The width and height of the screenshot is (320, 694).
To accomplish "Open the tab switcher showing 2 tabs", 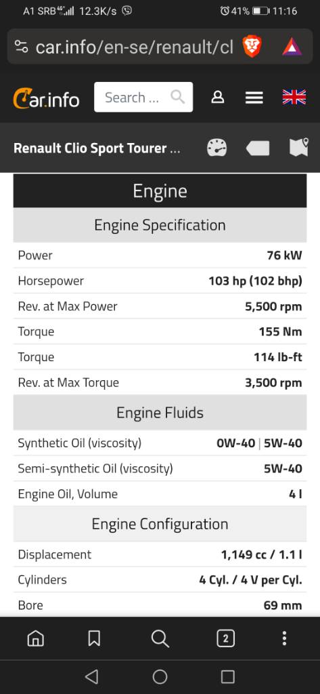I will click(225, 638).
